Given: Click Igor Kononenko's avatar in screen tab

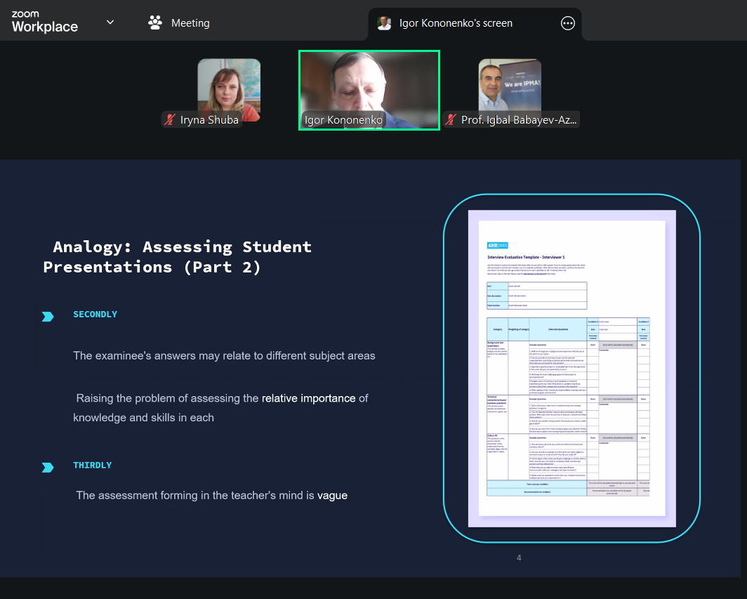Looking at the screenshot, I should 384,23.
